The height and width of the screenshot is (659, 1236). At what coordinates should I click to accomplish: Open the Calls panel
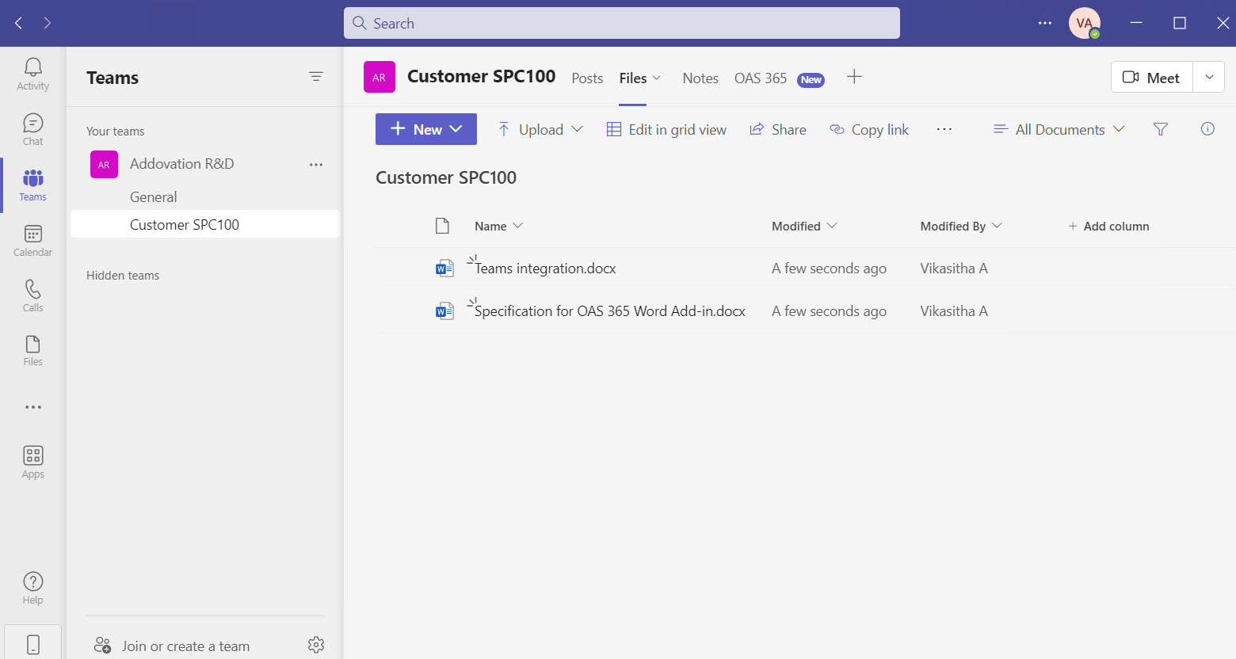click(32, 295)
